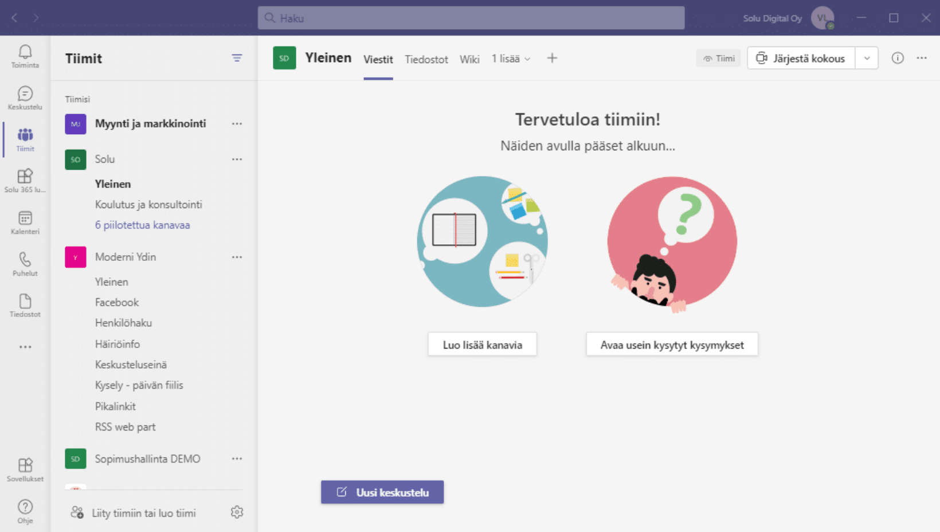Click the Solu Digital Oy organization name
Image resolution: width=940 pixels, height=532 pixels.
point(772,18)
